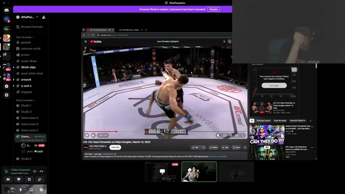This screenshot has height=194, width=345.
Task: Open more actions menu under the video
Action: pyautogui.click(x=245, y=147)
